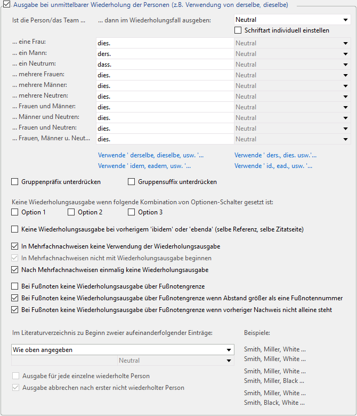Uncheck 'In Mehrfachnachweisen keine Verwendung der Wiederholungsausgabe'
The image size is (357, 416).
[x=14, y=246]
